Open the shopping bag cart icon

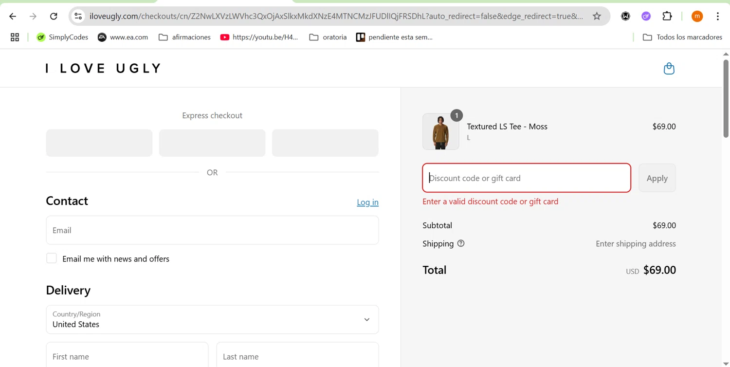click(669, 68)
